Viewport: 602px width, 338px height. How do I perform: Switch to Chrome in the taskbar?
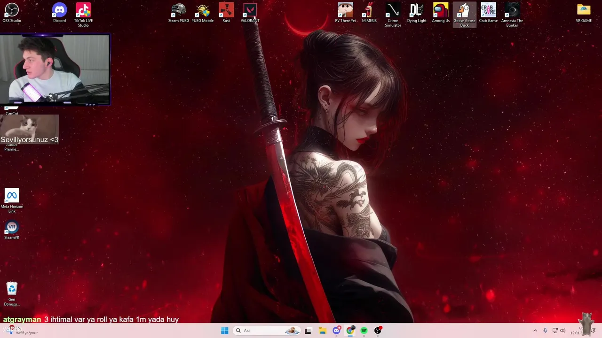(x=350, y=330)
